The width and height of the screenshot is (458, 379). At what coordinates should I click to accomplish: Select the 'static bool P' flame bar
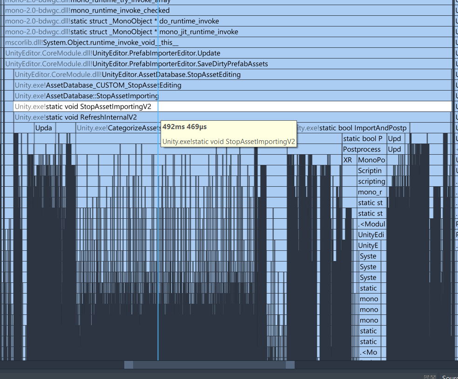(364, 139)
